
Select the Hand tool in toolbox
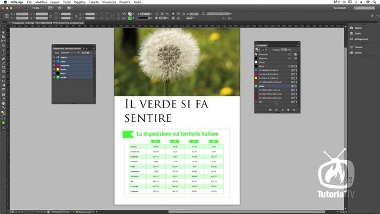(4, 103)
